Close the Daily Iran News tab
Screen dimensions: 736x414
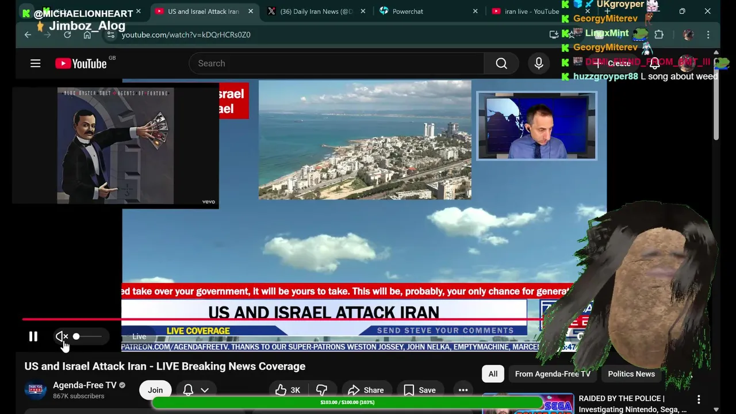point(363,11)
